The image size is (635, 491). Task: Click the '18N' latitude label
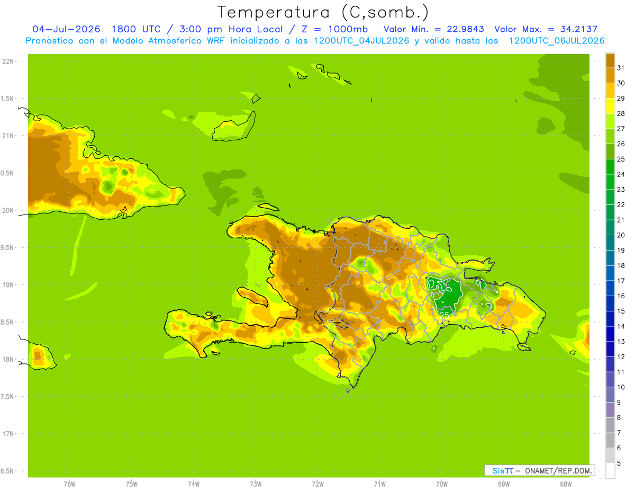click(8, 359)
